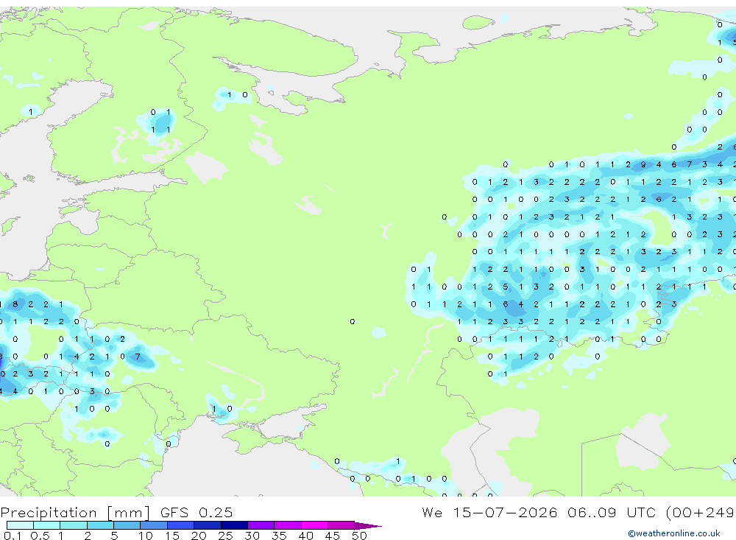Image resolution: width=736 pixels, height=540 pixels.
Task: Click the 10–15 mm legend color swatch
Action: 154,525
